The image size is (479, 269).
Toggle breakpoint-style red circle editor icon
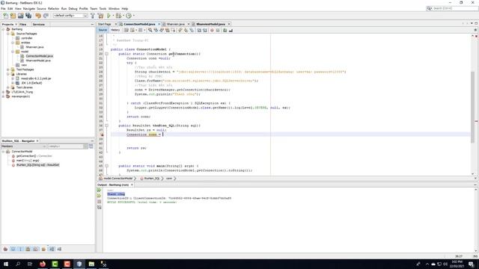(212, 30)
